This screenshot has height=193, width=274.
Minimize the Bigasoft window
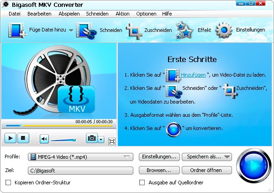(x=241, y=3)
